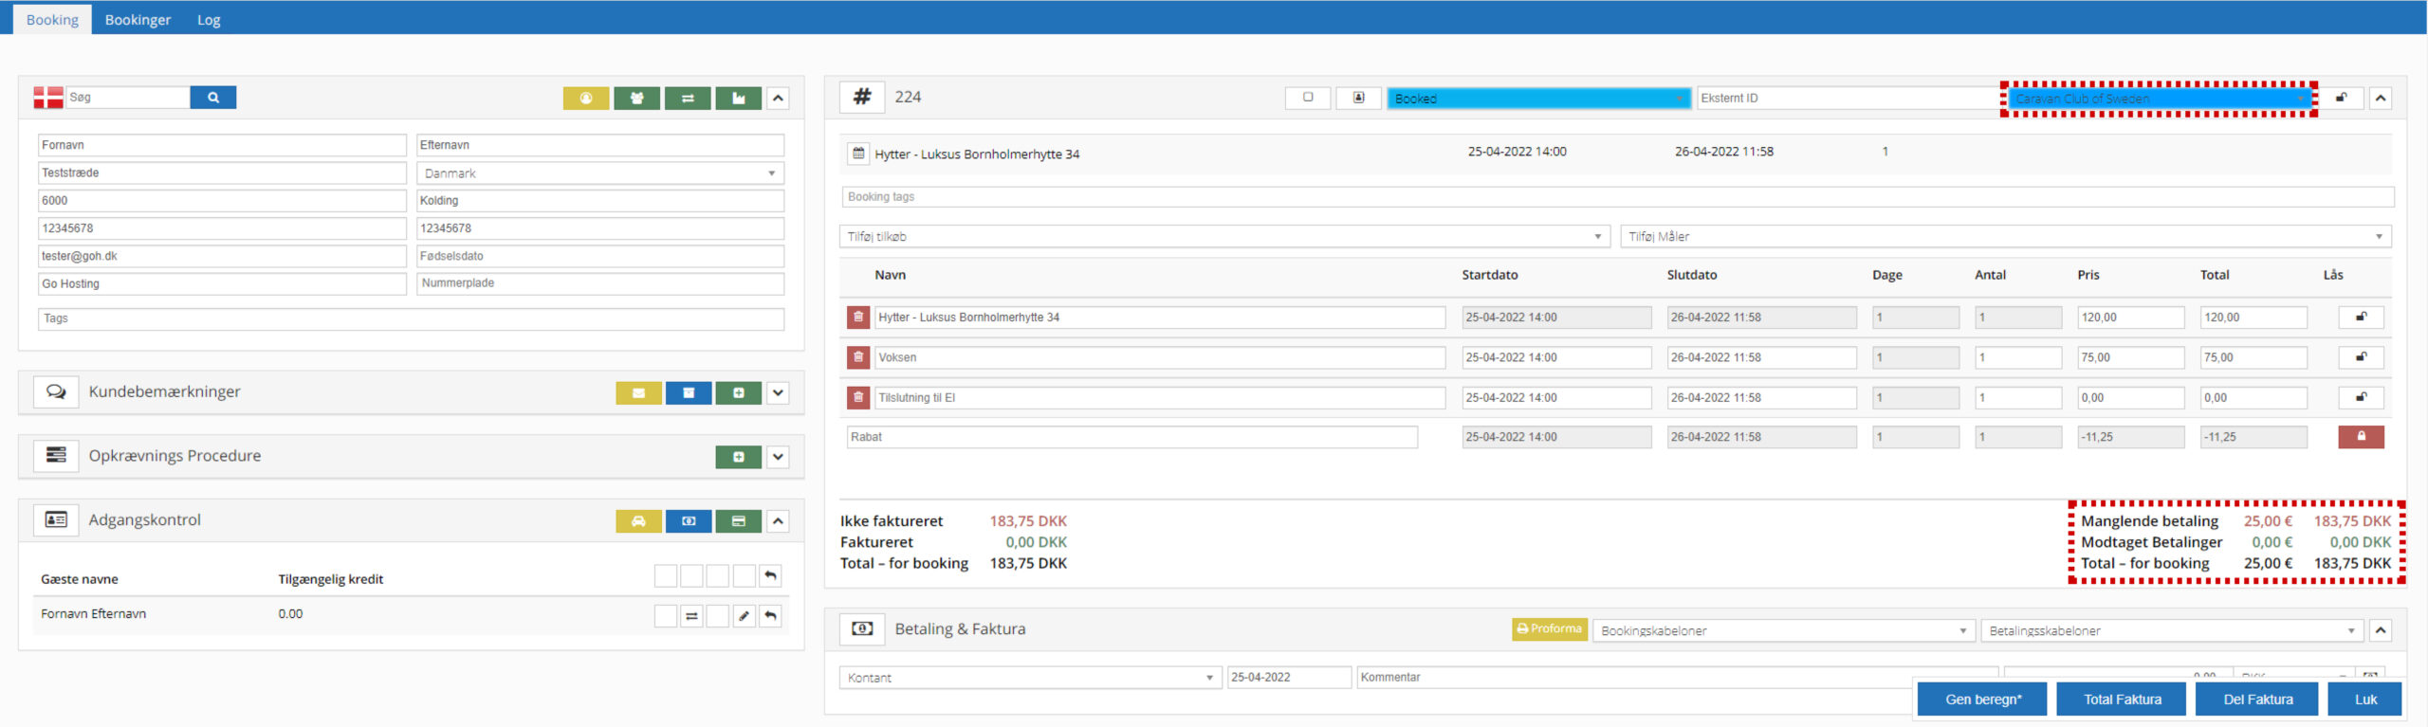Open the Tilføj tilkøb dropdown
Image resolution: width=2428 pixels, height=727 pixels.
coord(1223,237)
